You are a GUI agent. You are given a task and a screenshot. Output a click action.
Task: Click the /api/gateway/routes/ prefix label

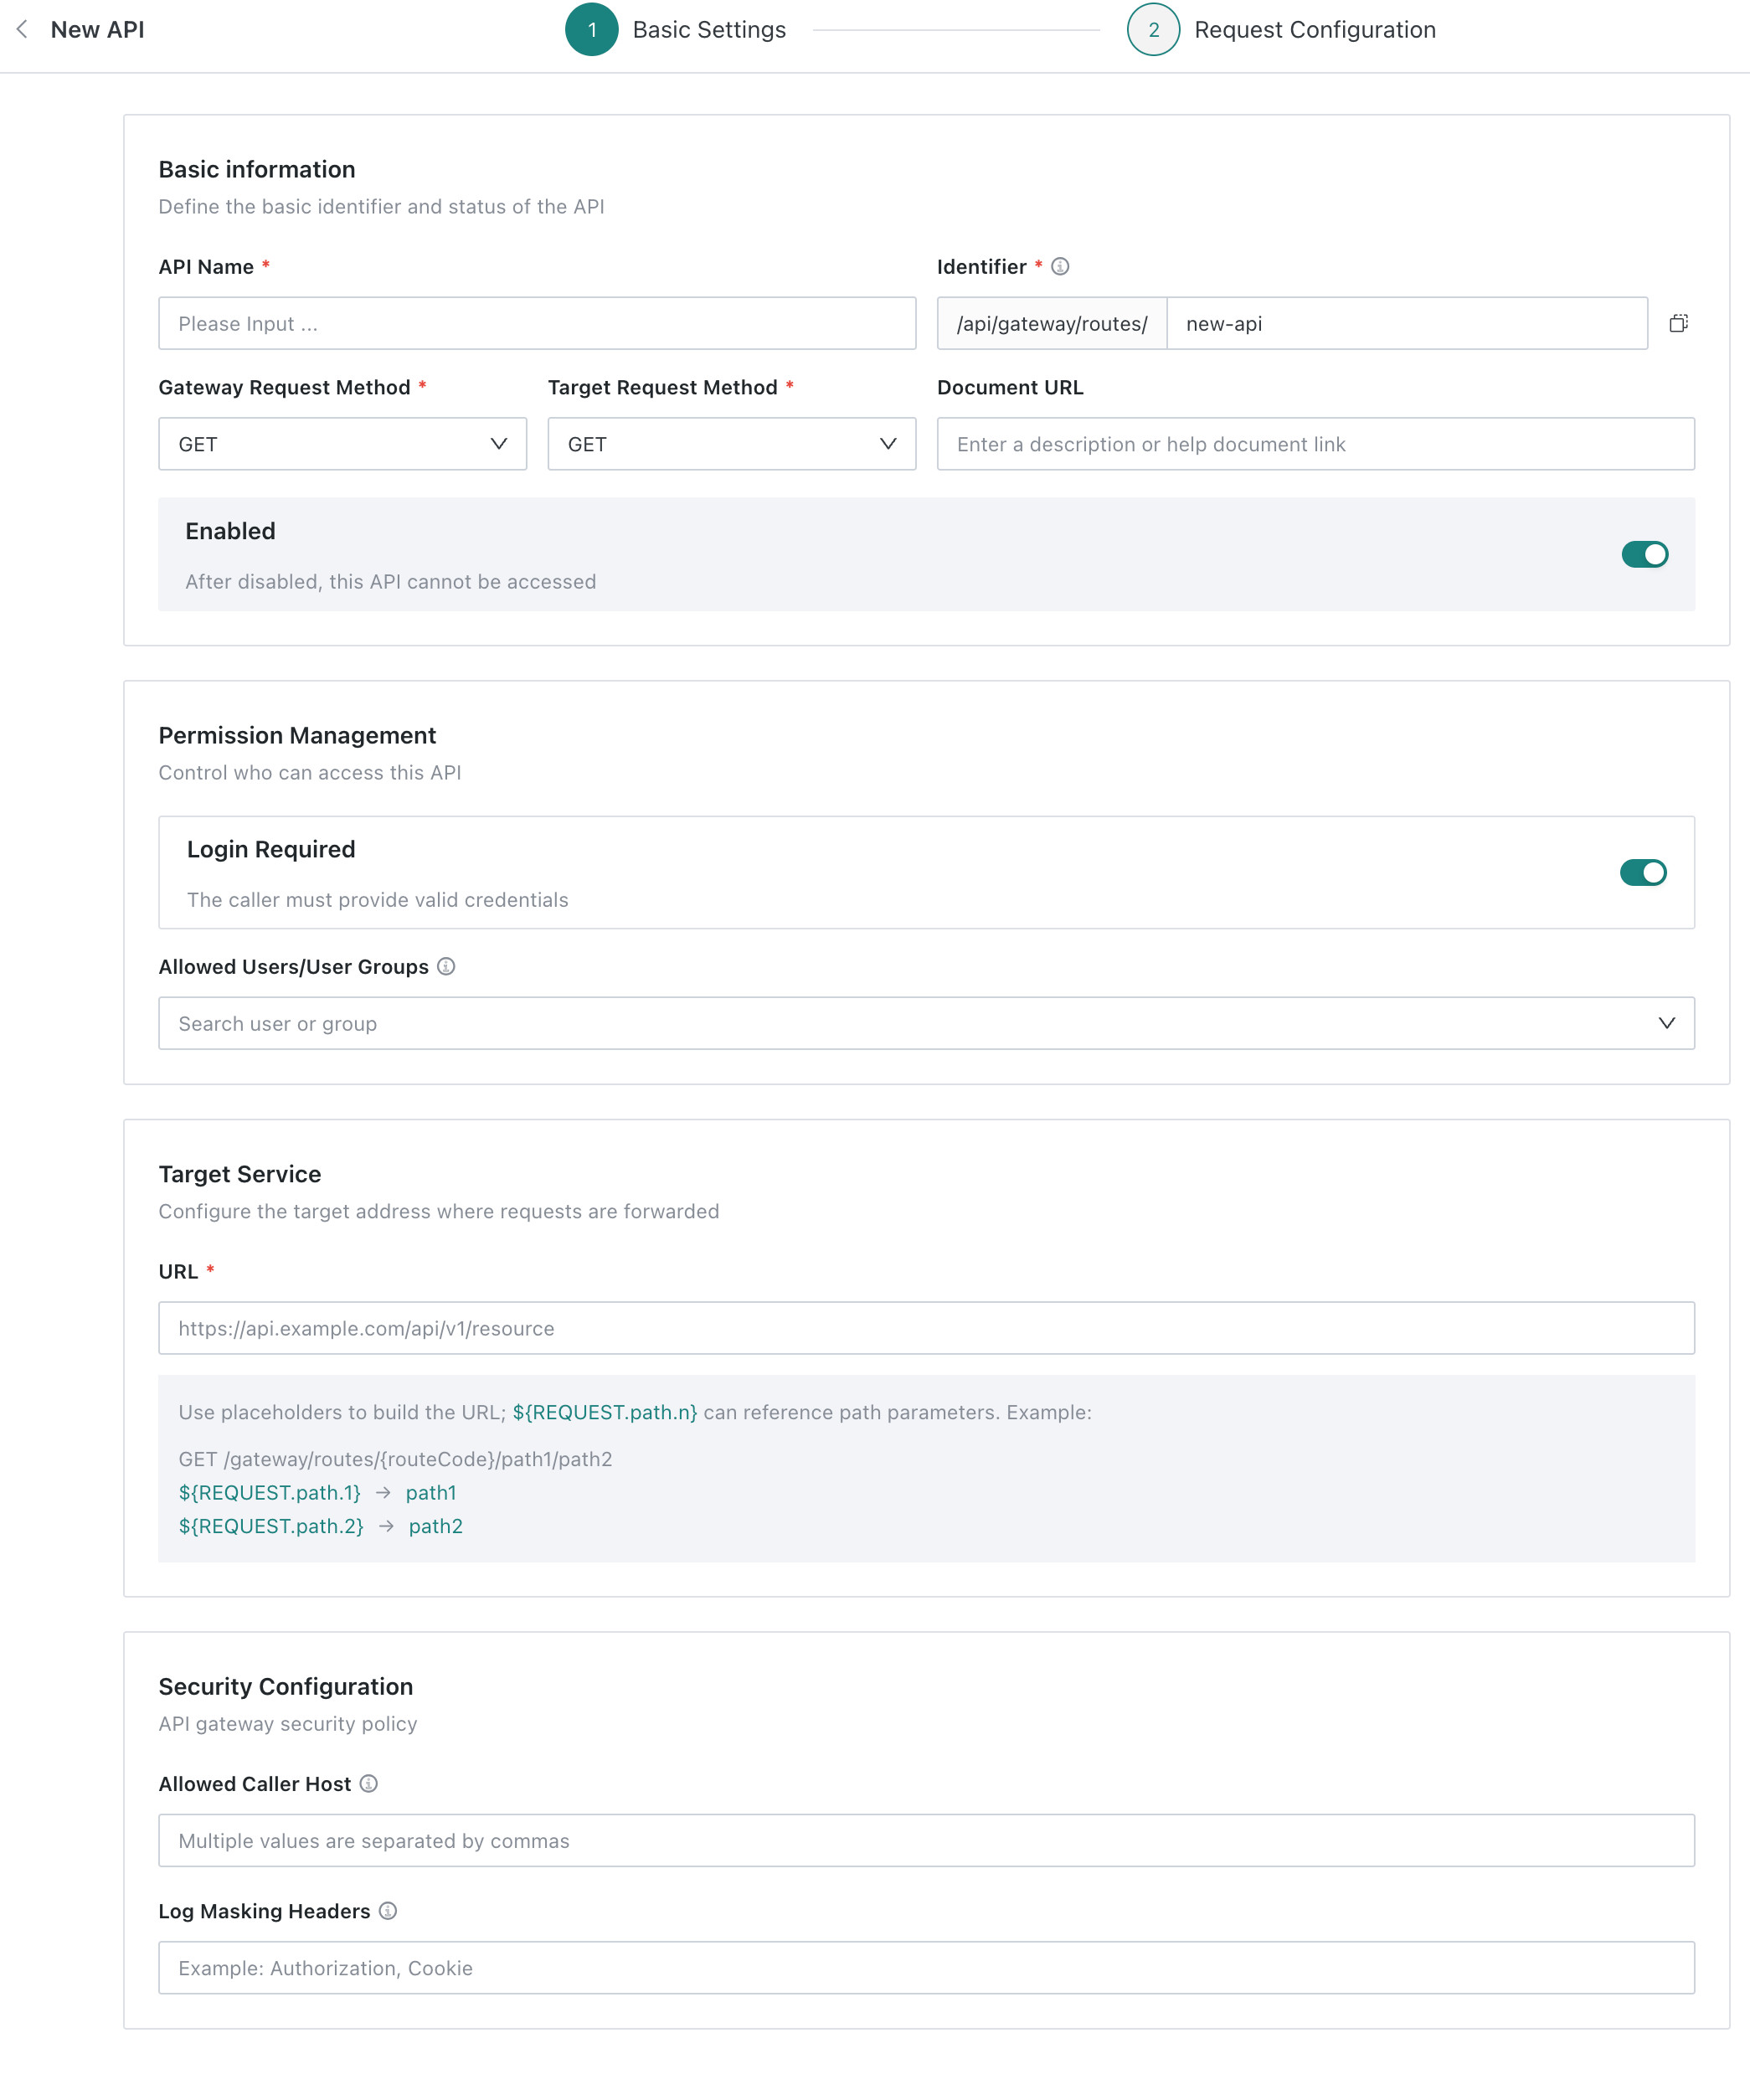1052,323
